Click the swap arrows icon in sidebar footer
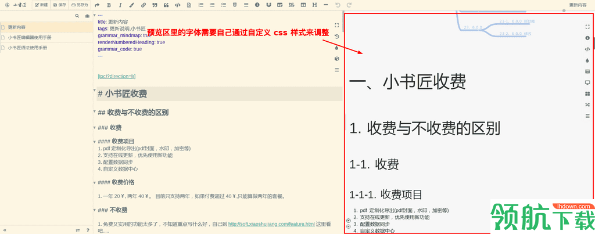Image resolution: width=595 pixels, height=234 pixels. click(77, 230)
